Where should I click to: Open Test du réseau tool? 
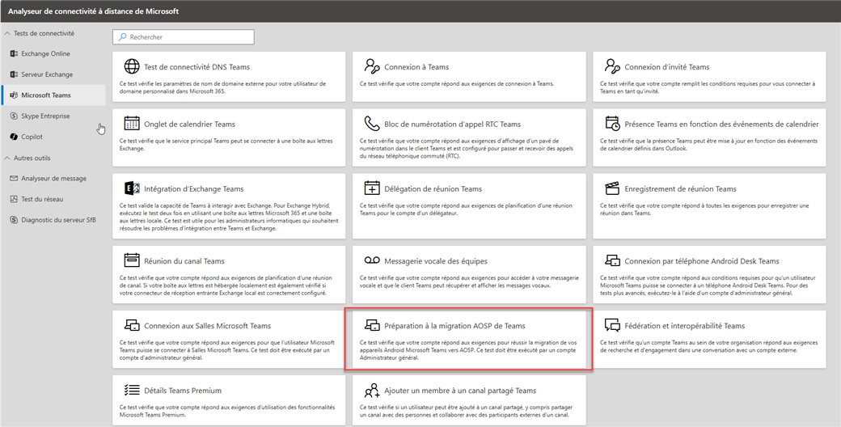tap(53, 199)
